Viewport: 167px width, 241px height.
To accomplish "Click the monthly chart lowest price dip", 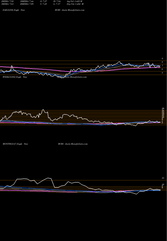I will pyautogui.click(x=136, y=194).
